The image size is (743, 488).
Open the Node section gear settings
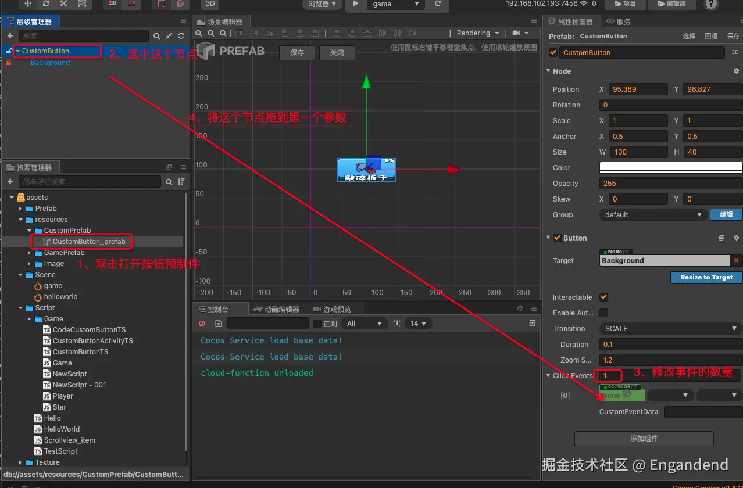(x=736, y=71)
